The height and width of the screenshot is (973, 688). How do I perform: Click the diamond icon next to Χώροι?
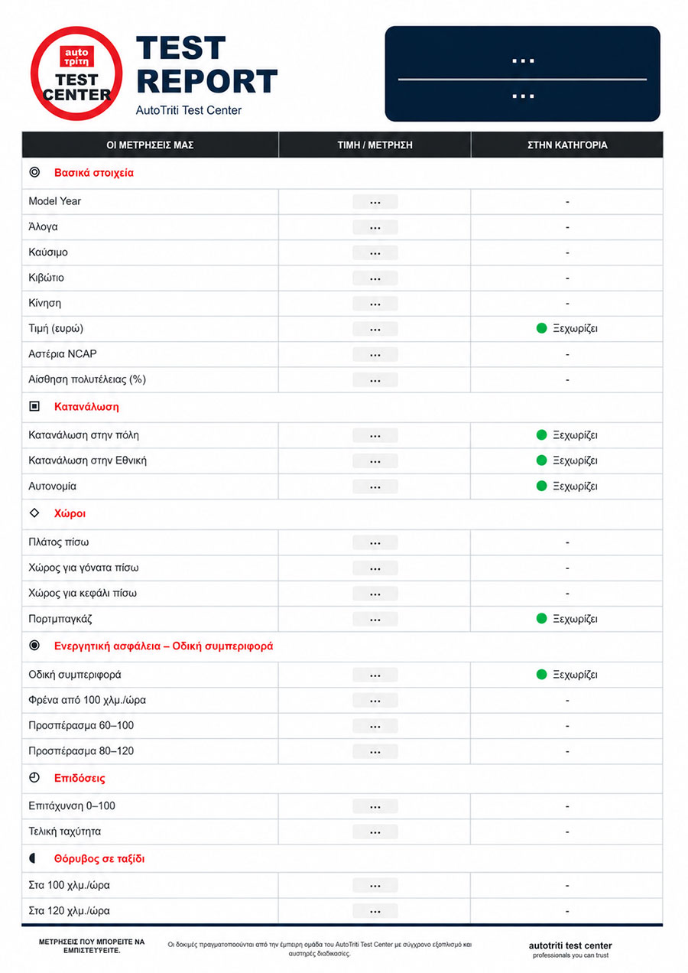(34, 513)
